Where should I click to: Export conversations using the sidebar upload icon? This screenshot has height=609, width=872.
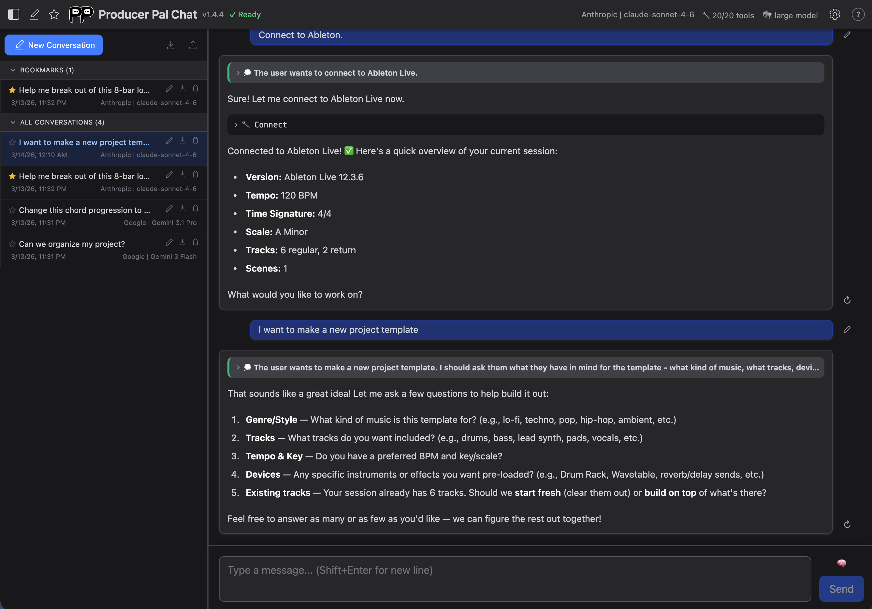click(193, 45)
